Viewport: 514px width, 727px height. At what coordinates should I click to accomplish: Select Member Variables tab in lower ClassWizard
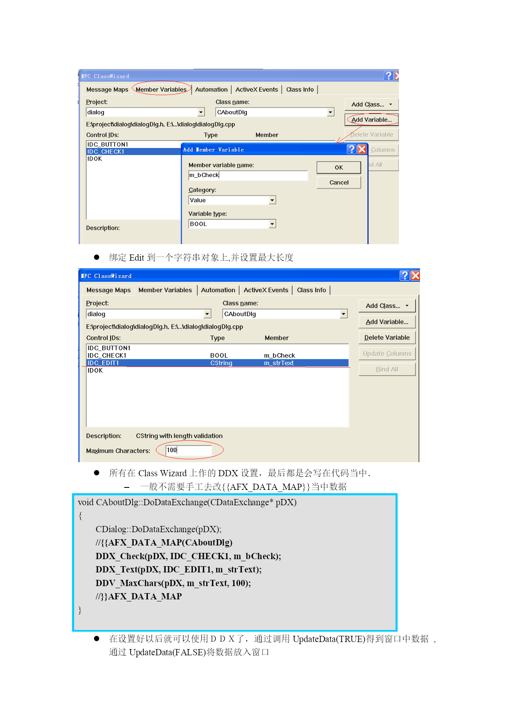(x=165, y=290)
